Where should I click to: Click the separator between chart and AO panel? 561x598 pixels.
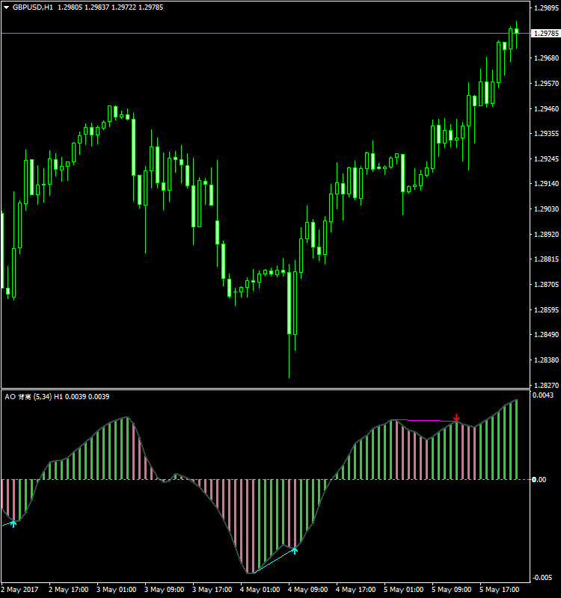coord(262,389)
